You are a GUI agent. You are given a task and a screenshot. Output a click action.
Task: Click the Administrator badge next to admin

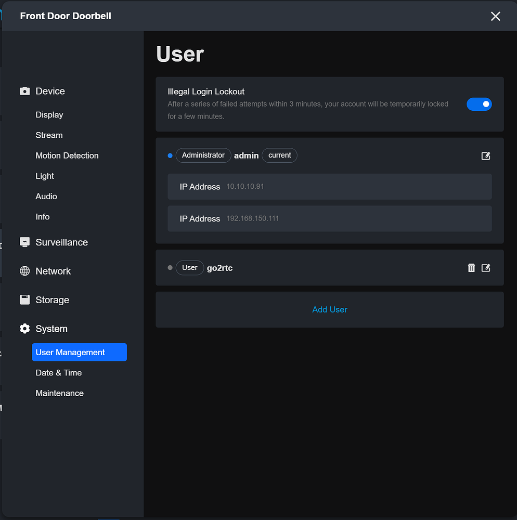pos(203,155)
